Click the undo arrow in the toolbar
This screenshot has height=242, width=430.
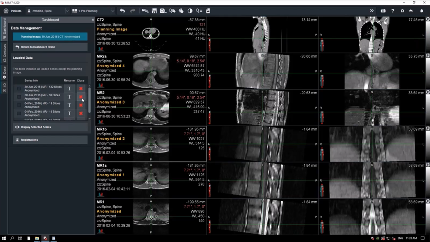[123, 11]
